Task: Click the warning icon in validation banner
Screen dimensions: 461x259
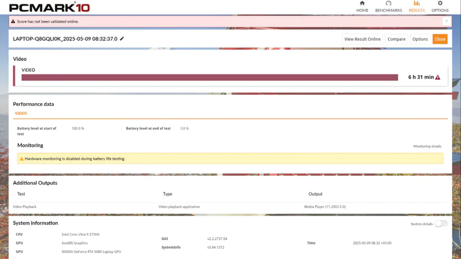Action: pyautogui.click(x=13, y=22)
